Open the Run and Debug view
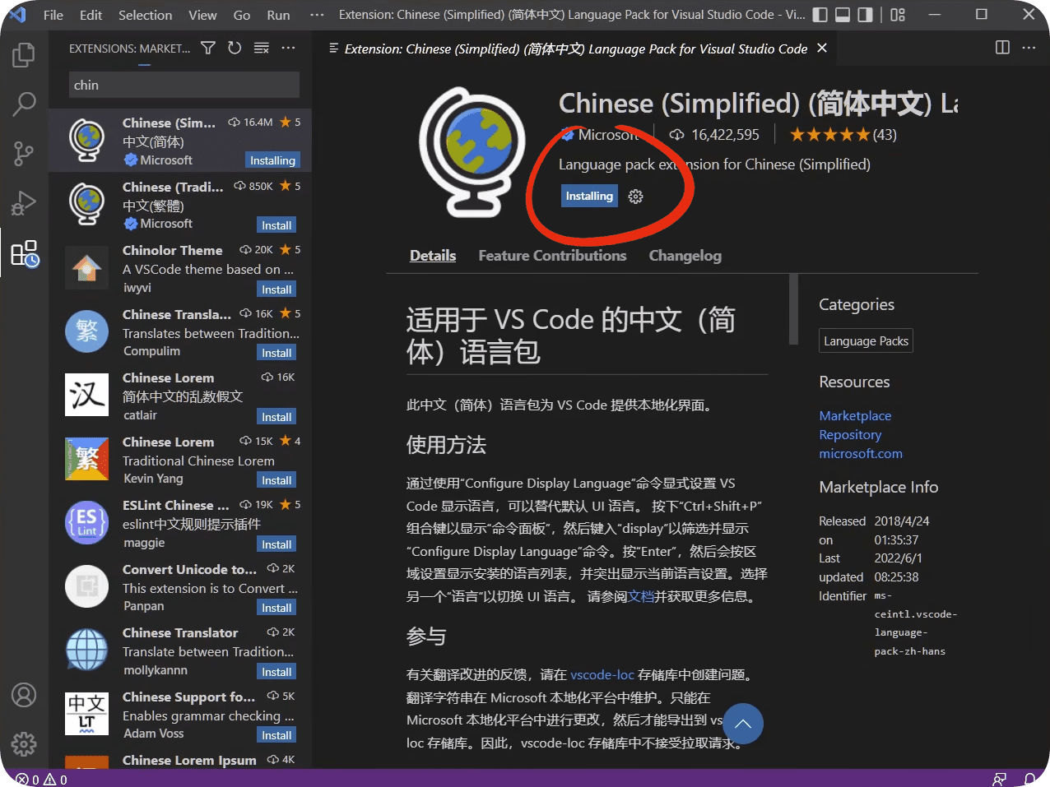 tap(24, 202)
